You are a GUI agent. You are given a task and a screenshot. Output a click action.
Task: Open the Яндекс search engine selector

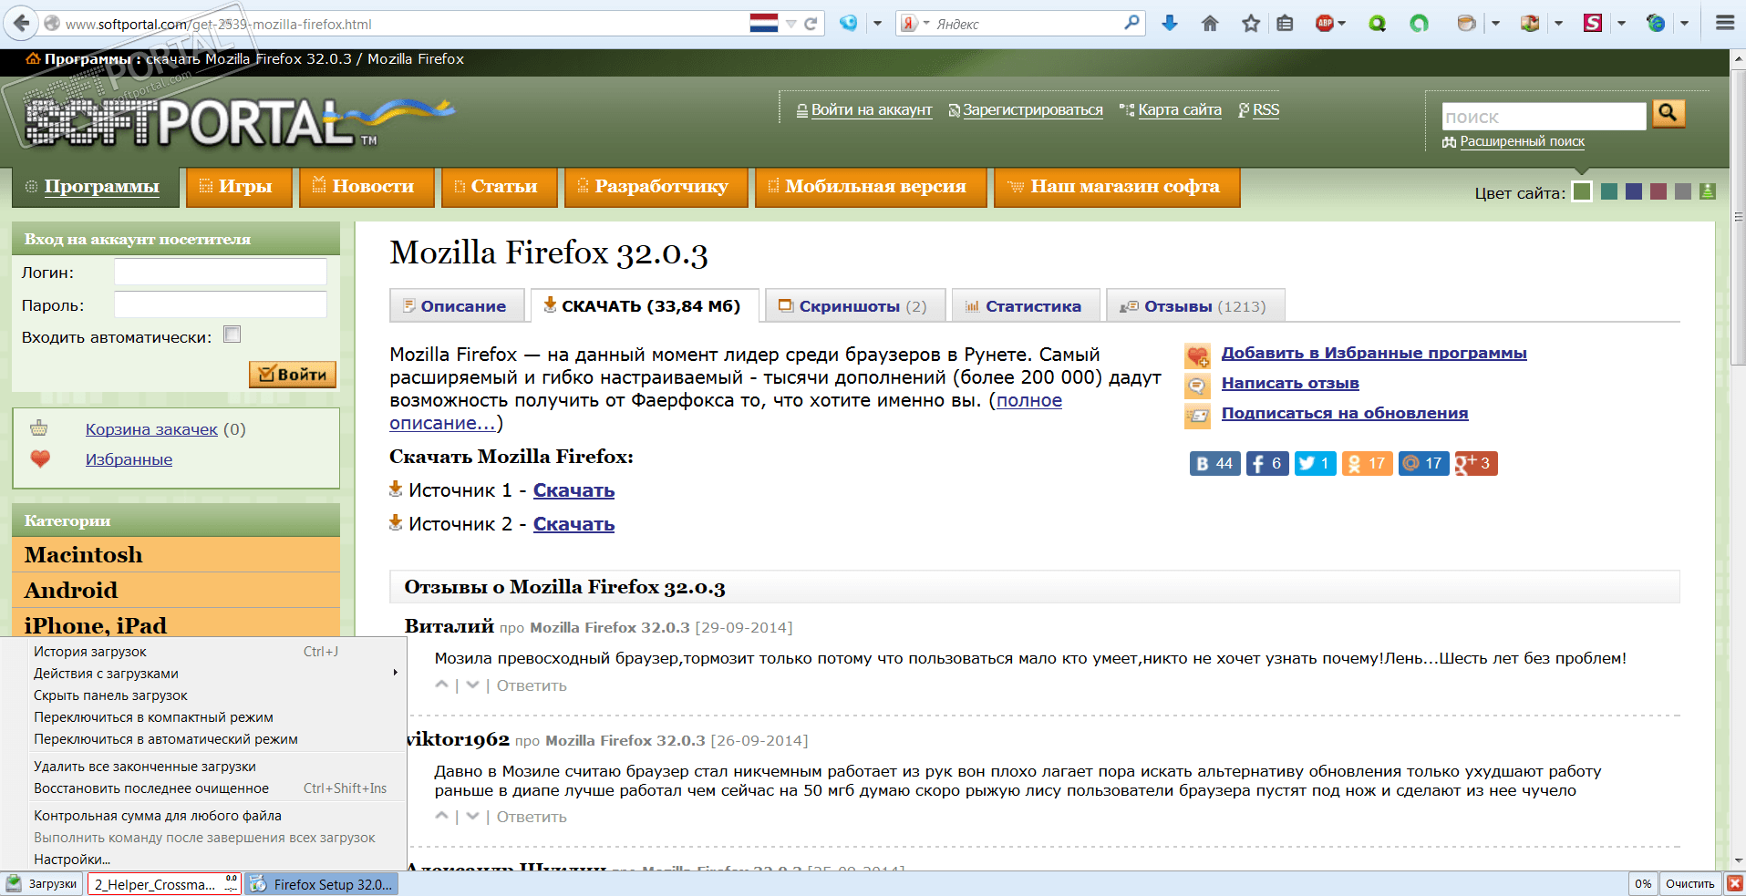[x=914, y=24]
